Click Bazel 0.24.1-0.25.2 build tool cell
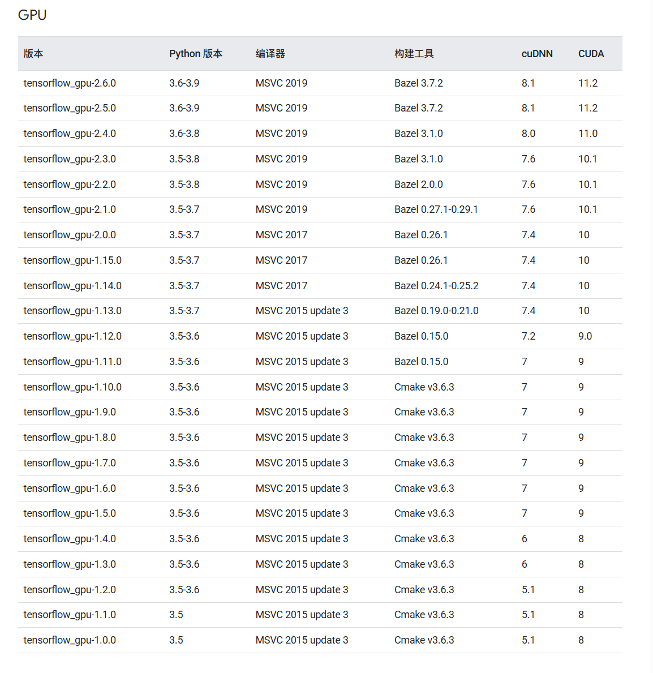 tap(436, 285)
